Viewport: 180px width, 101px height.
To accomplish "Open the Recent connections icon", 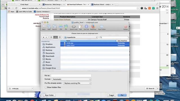I will [55, 27].
